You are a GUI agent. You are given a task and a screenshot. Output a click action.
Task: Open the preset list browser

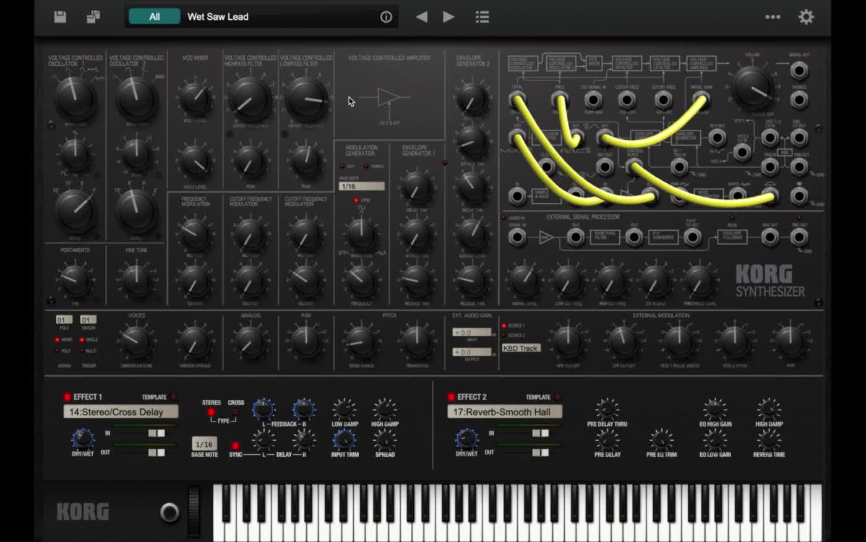coord(482,17)
